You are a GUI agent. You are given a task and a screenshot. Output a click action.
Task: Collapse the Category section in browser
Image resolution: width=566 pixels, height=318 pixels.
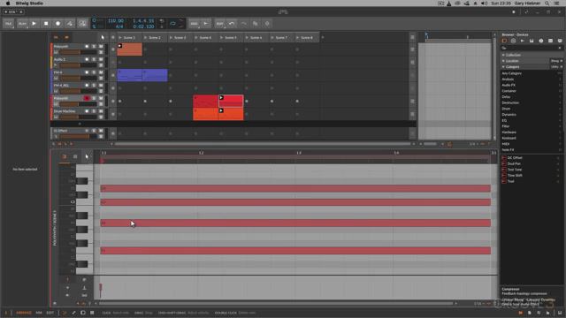503,67
